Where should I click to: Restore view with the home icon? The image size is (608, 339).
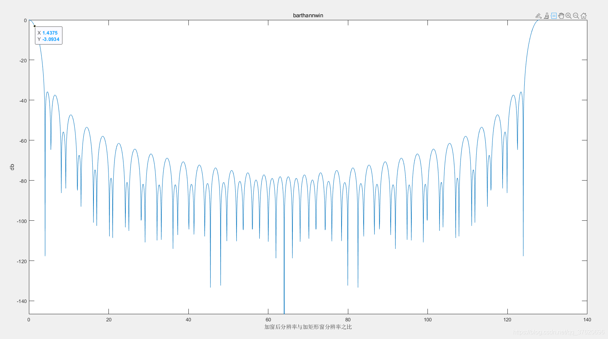(584, 16)
